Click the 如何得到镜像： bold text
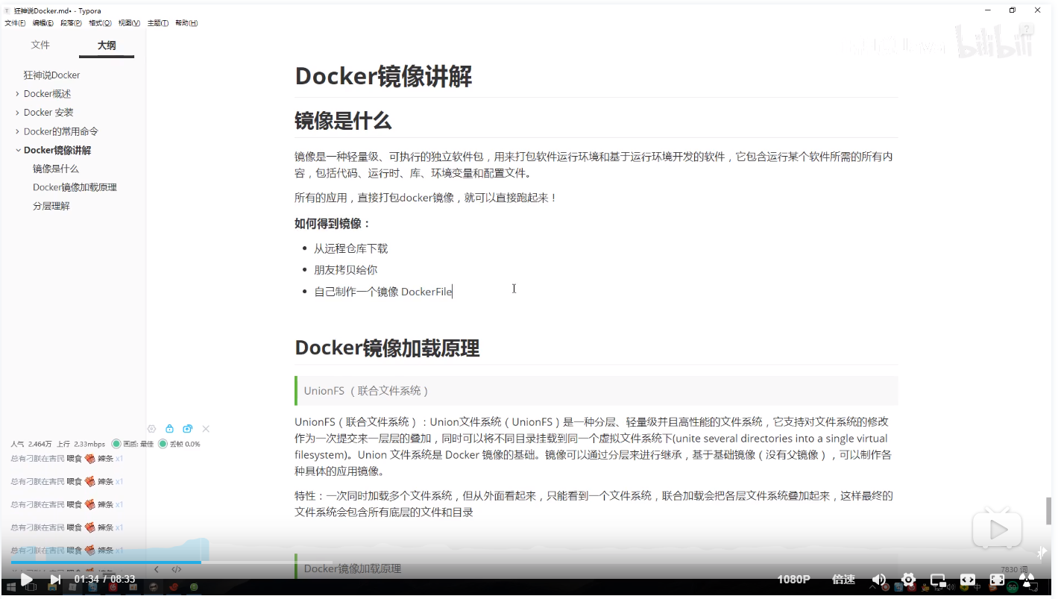This screenshot has height=599, width=1058. point(333,223)
